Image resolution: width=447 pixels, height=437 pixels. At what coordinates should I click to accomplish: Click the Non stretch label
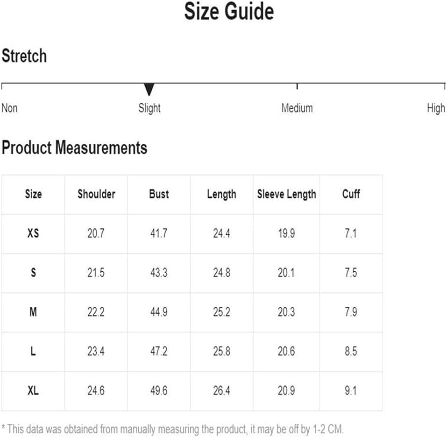(9, 108)
